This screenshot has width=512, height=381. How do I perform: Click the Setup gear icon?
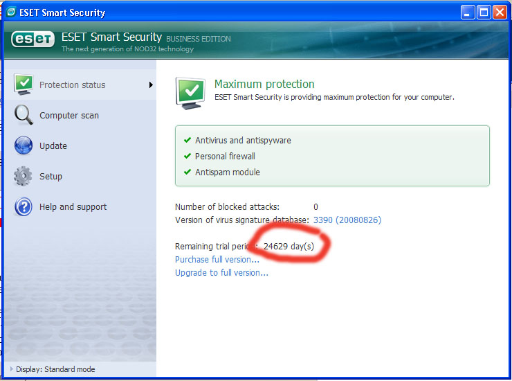click(23, 176)
